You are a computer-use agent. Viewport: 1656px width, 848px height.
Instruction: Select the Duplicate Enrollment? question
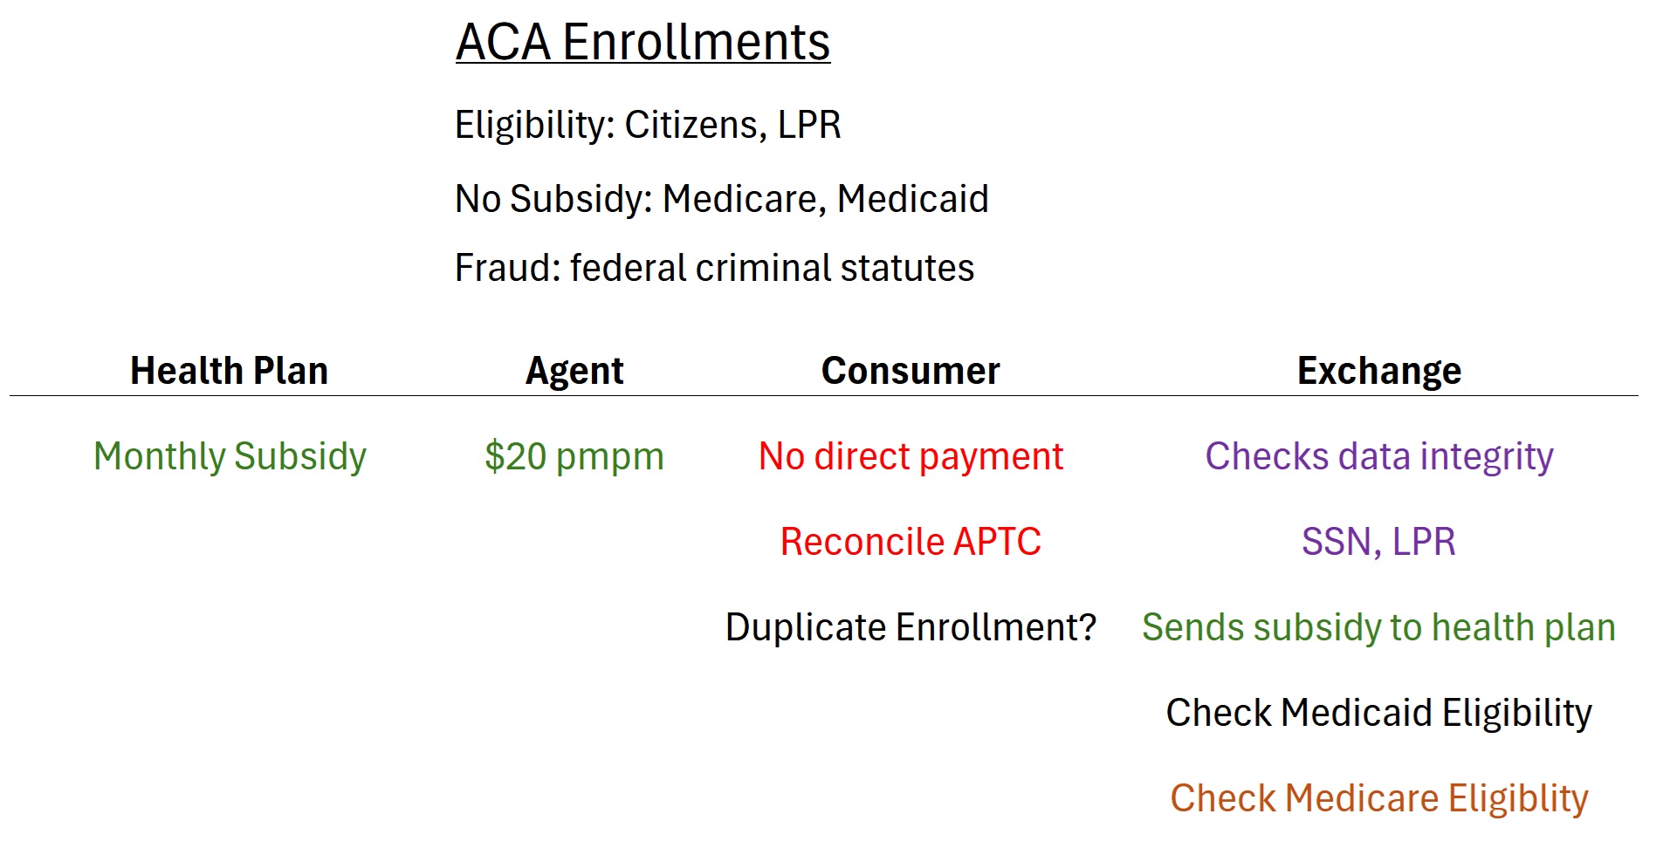point(910,627)
